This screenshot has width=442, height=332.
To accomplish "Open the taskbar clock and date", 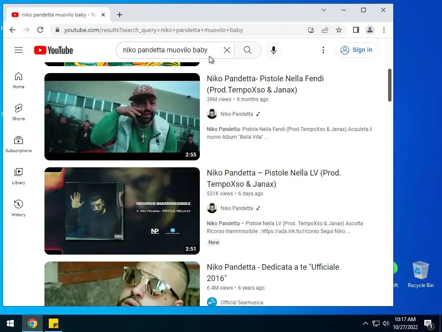I will (405, 323).
